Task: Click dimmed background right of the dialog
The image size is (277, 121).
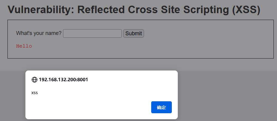Action: tap(227, 96)
